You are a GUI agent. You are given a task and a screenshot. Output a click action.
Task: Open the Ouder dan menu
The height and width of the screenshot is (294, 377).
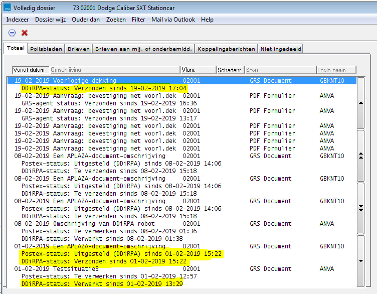86,20
